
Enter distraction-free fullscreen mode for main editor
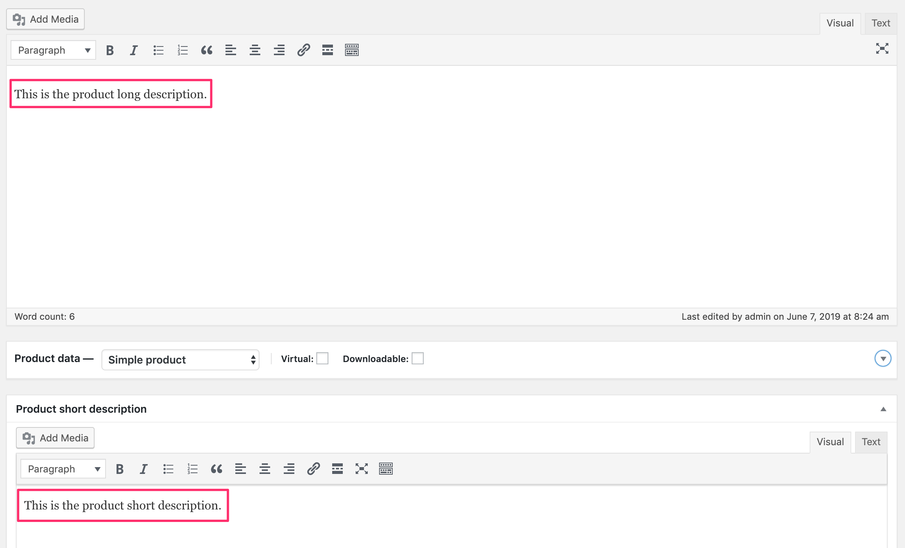[882, 48]
